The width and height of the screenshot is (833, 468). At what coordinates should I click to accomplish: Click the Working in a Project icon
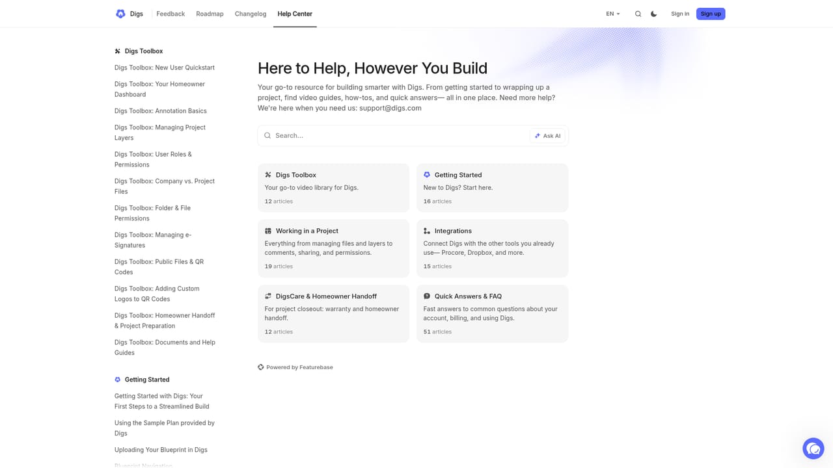click(x=268, y=231)
